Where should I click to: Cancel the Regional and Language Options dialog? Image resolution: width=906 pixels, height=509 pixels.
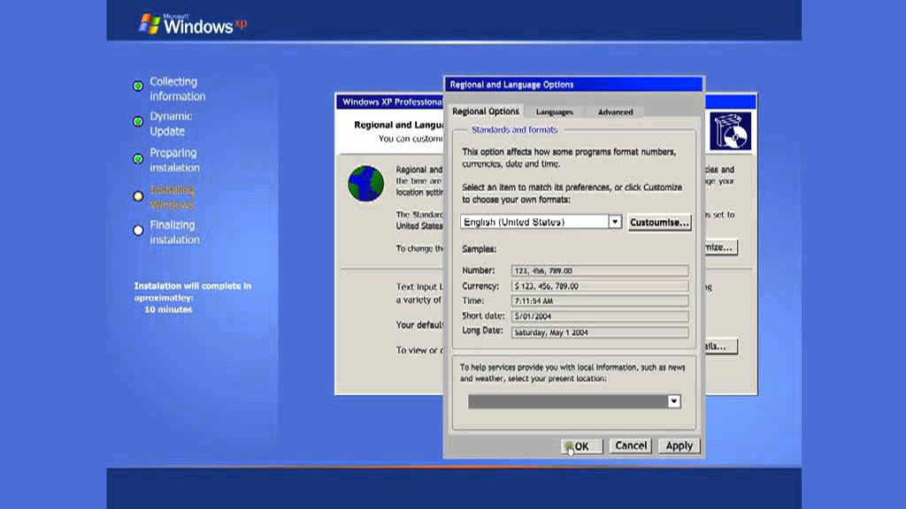click(630, 445)
